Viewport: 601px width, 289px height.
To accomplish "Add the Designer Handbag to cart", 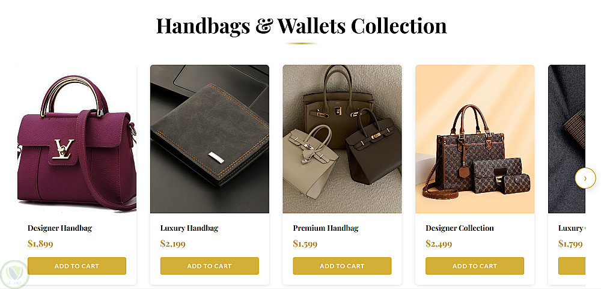I will pyautogui.click(x=77, y=266).
